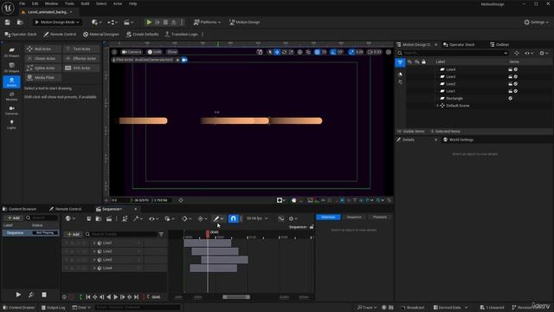The height and width of the screenshot is (312, 554).
Task: Open the Window menu
Action: pyautogui.click(x=51, y=3)
